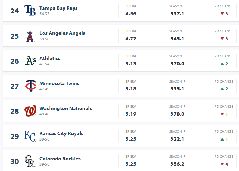Image resolution: width=239 pixels, height=171 pixels.
Task: Click the Kansas City Royals logo
Action: coord(30,136)
